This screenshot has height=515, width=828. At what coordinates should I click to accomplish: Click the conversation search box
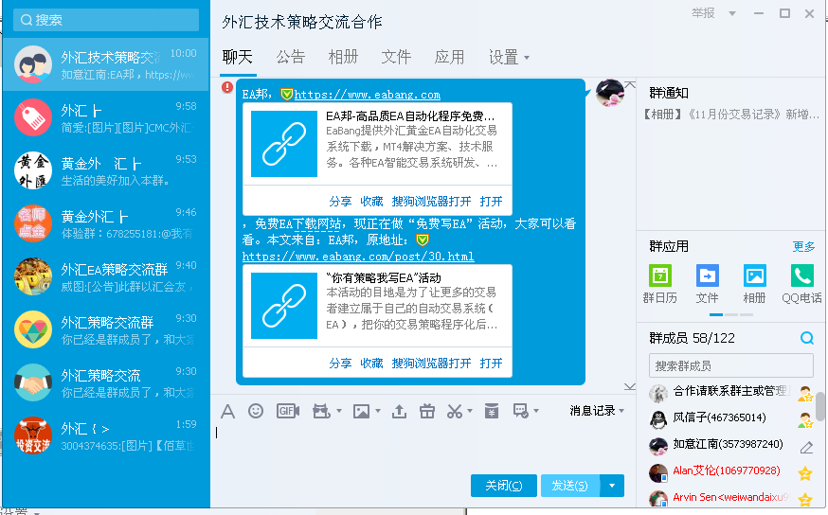[106, 20]
